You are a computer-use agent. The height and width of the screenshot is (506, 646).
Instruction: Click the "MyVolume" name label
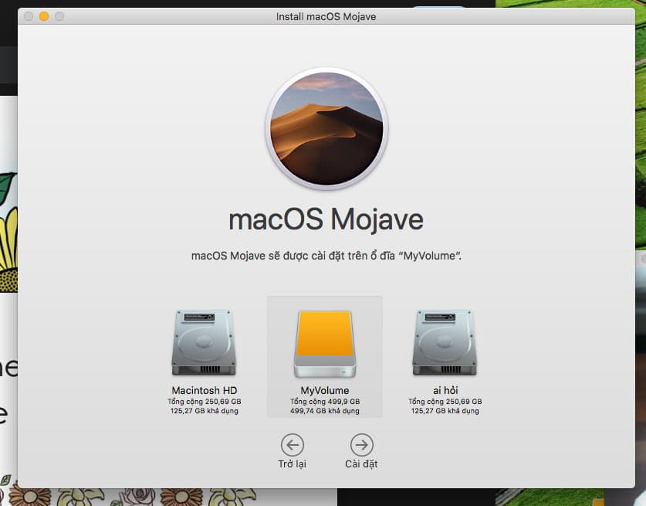(325, 390)
